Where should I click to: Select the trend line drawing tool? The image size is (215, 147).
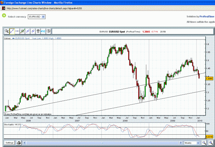coord(12,31)
